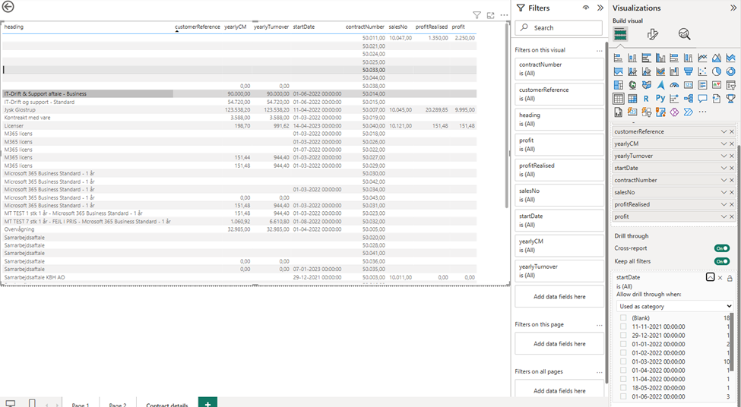This screenshot has height=407, width=741.
Task: Open the visual's filter funnel icon
Action: click(477, 15)
